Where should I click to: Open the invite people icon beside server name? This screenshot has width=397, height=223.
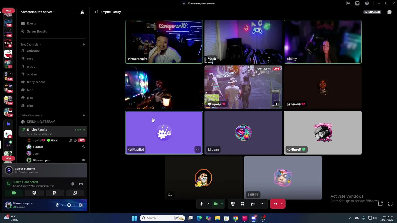click(82, 12)
